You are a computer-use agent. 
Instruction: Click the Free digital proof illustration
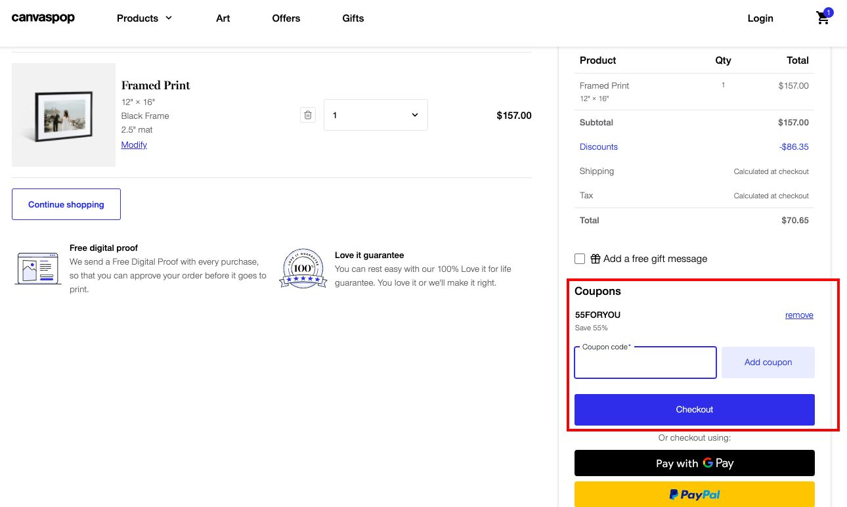pos(38,267)
